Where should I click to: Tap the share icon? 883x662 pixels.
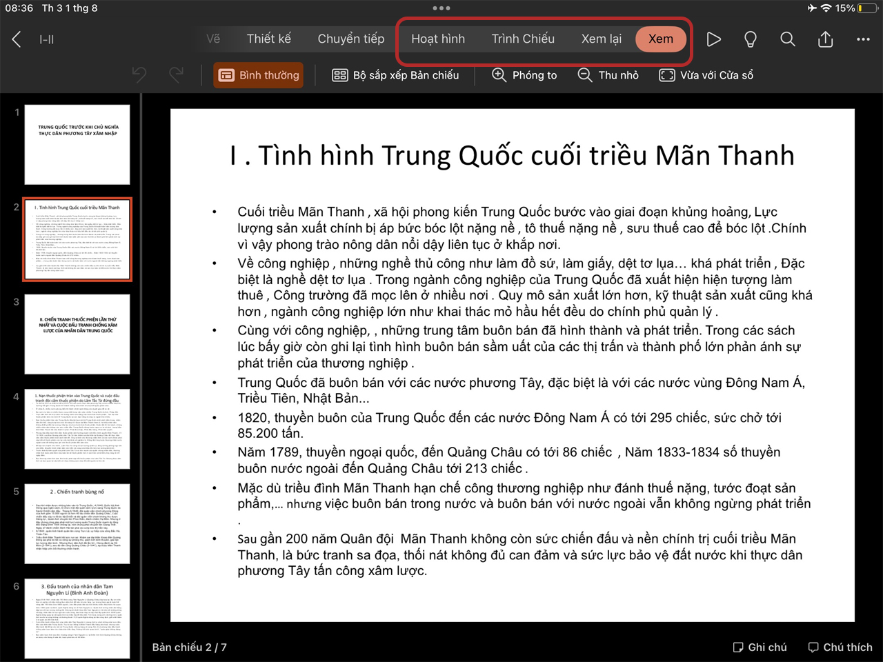coord(826,39)
